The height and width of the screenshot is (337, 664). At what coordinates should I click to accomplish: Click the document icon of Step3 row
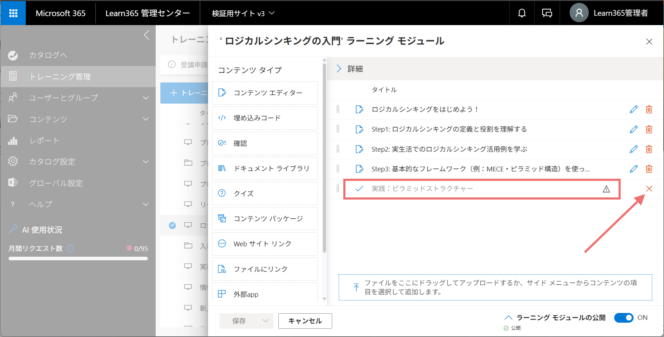[x=359, y=169]
